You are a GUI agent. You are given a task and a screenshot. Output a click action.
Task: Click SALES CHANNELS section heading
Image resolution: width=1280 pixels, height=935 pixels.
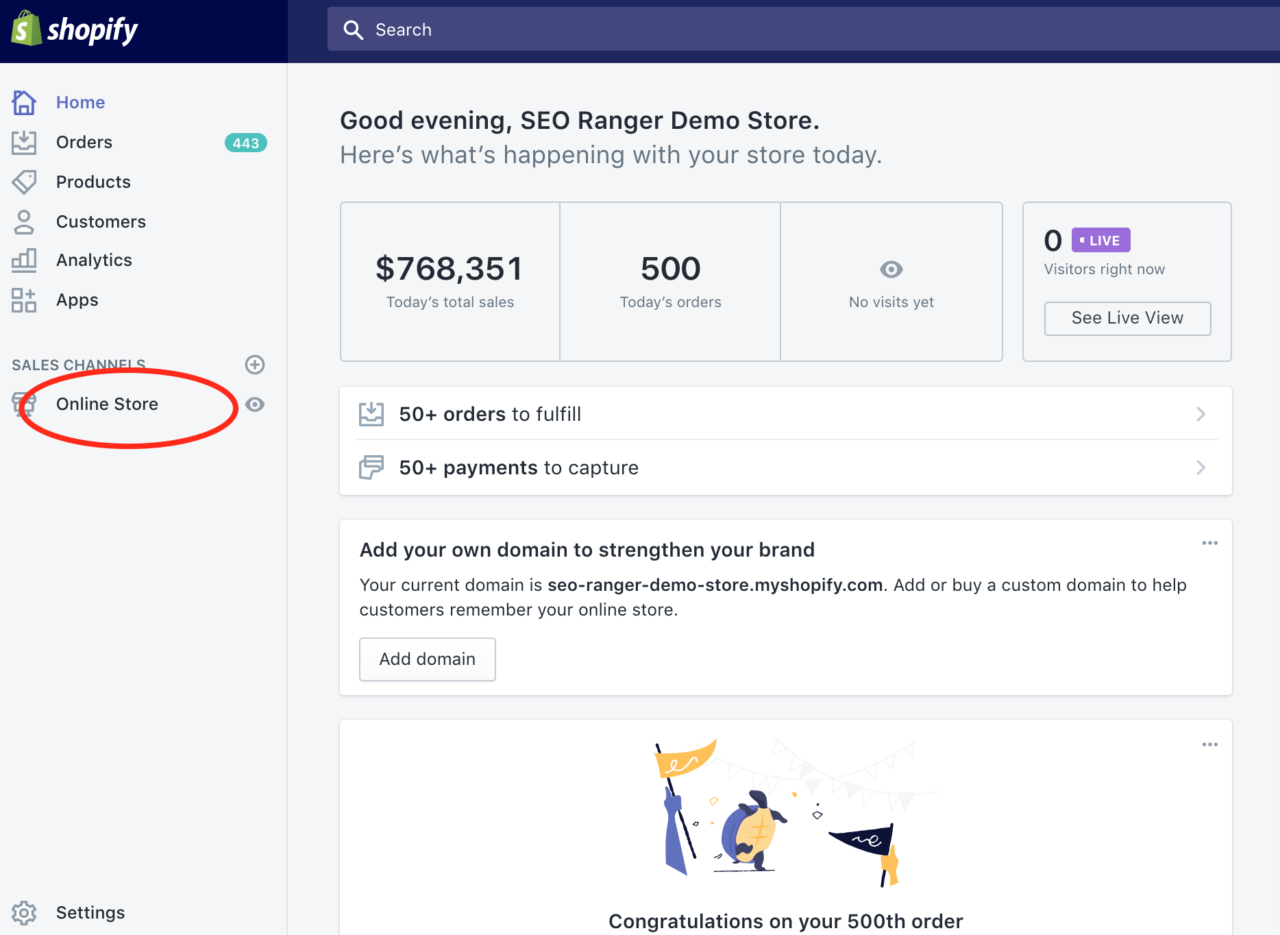79,365
